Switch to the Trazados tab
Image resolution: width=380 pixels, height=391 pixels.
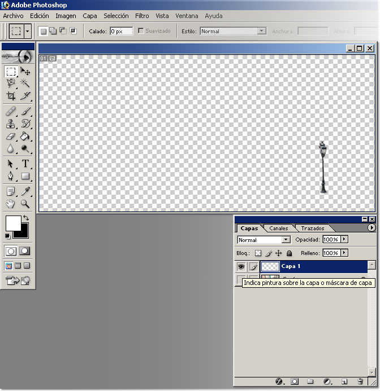312,229
